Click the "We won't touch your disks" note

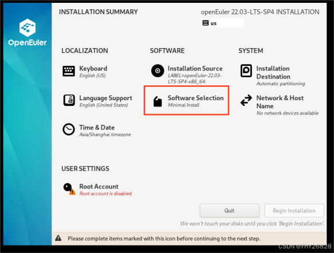pyautogui.click(x=252, y=224)
